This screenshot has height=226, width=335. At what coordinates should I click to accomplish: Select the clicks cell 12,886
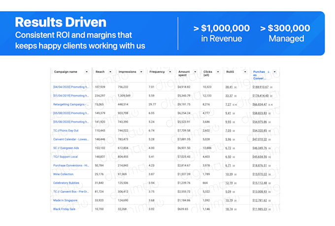[207, 148]
